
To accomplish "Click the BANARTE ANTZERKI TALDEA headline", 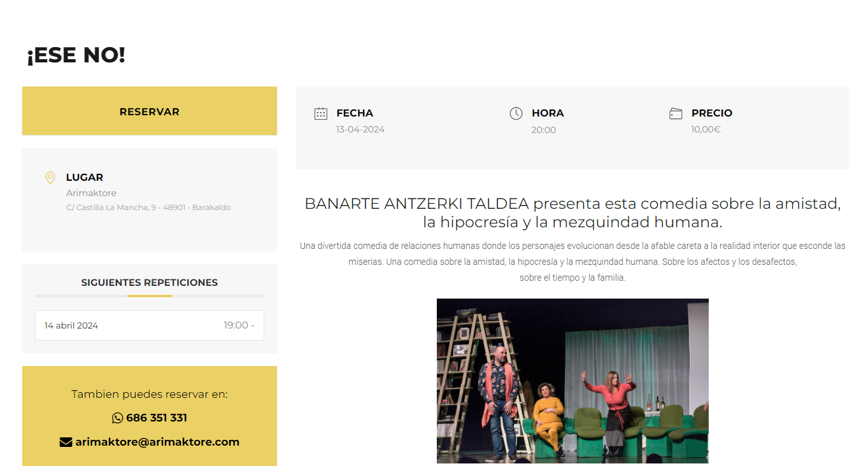I will [x=572, y=213].
